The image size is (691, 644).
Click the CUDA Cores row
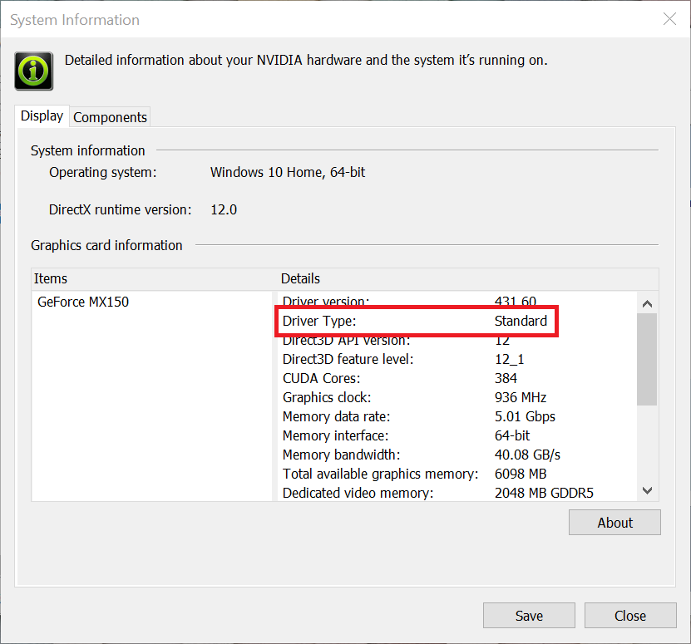pyautogui.click(x=457, y=378)
